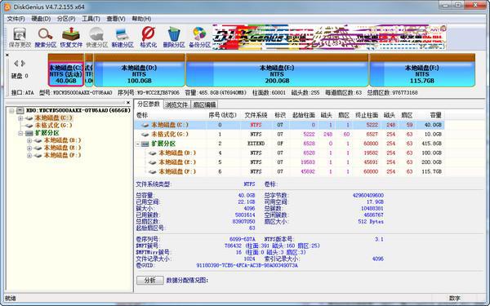Screen dimensions: 490x306
Task: Click the drive icon beside 本地磁盘(C:) in tree
Action: pos(29,118)
